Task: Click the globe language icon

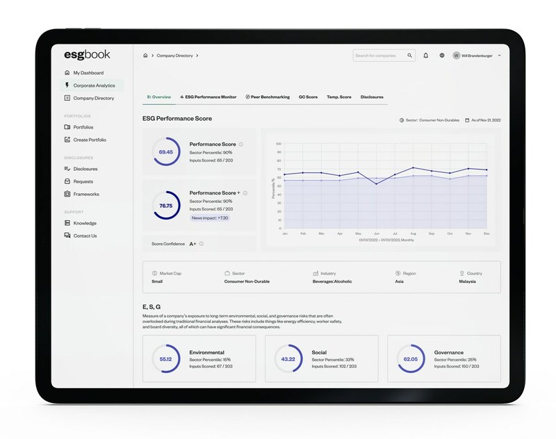Action: click(442, 56)
